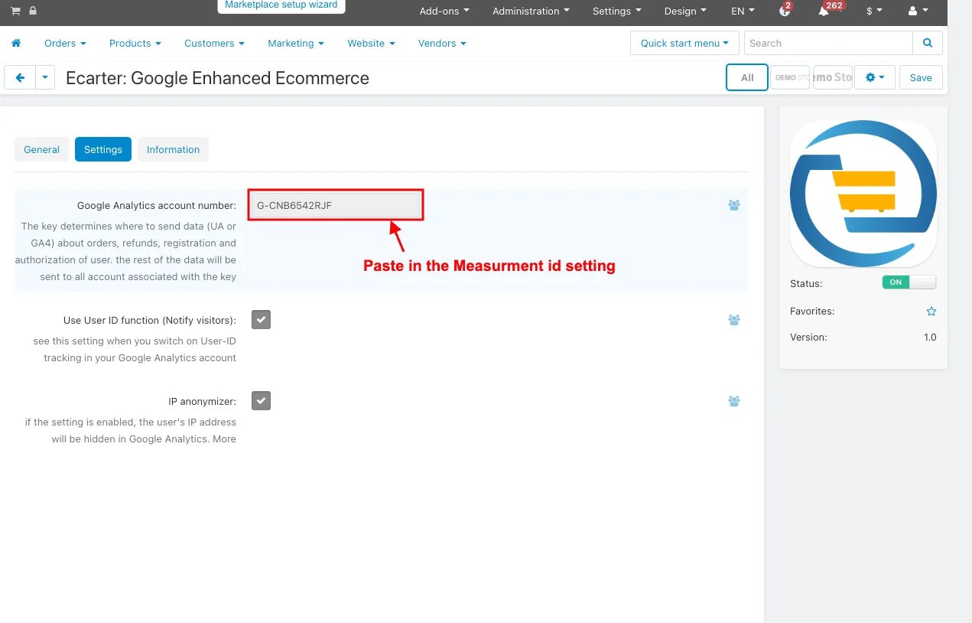Image resolution: width=972 pixels, height=623 pixels.
Task: Expand the Quick start menu dropdown
Action: pos(684,44)
